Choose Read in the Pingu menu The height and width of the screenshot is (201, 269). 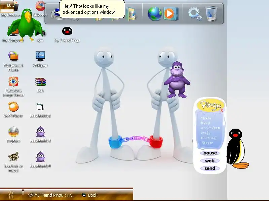[x=205, y=123]
